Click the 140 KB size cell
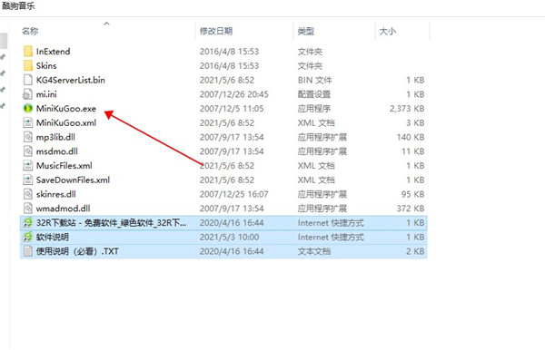This screenshot has height=350, width=545. point(411,137)
